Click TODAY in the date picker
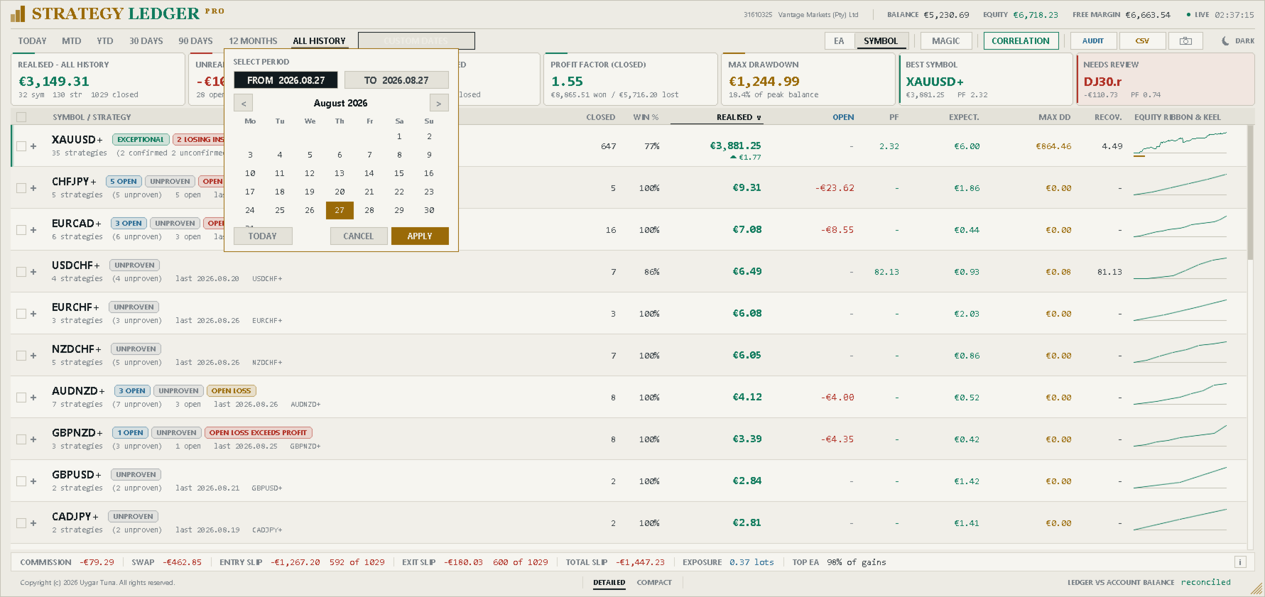The height and width of the screenshot is (597, 1265). (x=263, y=236)
